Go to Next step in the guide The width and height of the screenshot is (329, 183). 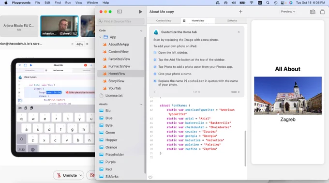click(236, 92)
